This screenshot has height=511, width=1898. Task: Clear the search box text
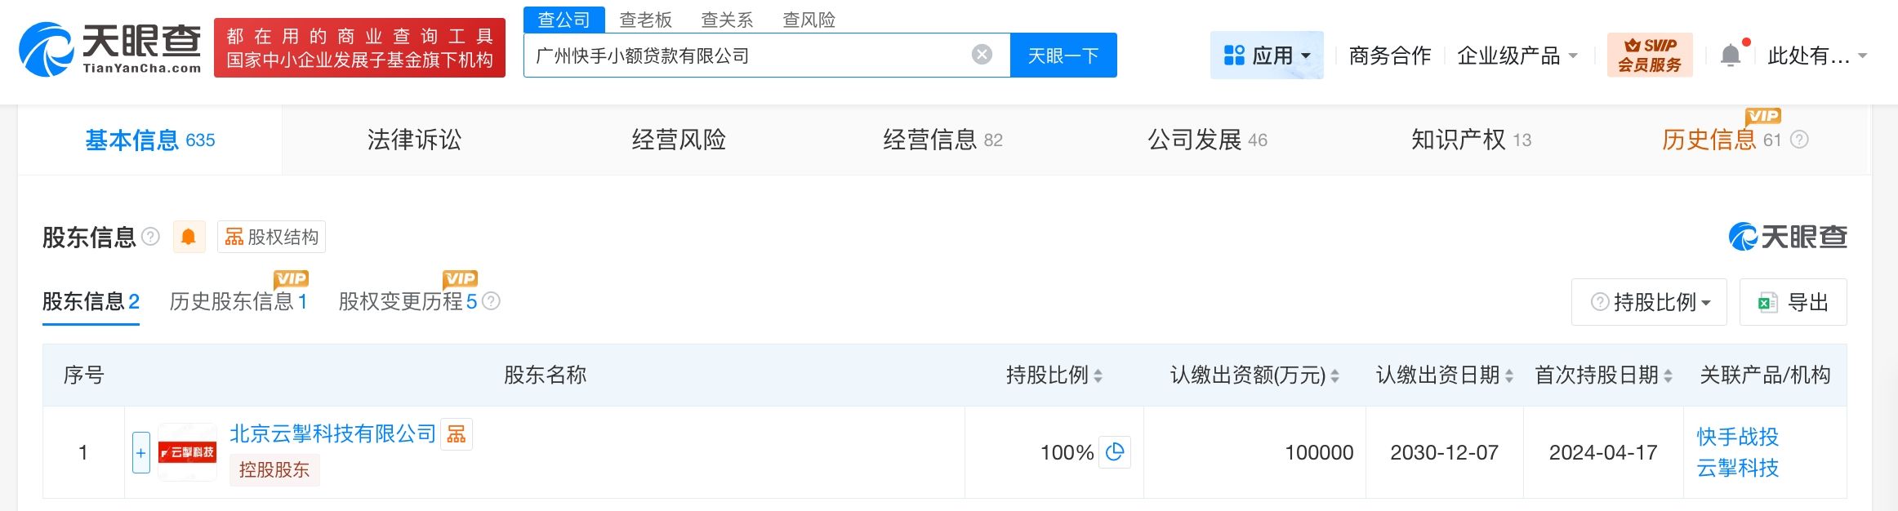click(x=982, y=55)
